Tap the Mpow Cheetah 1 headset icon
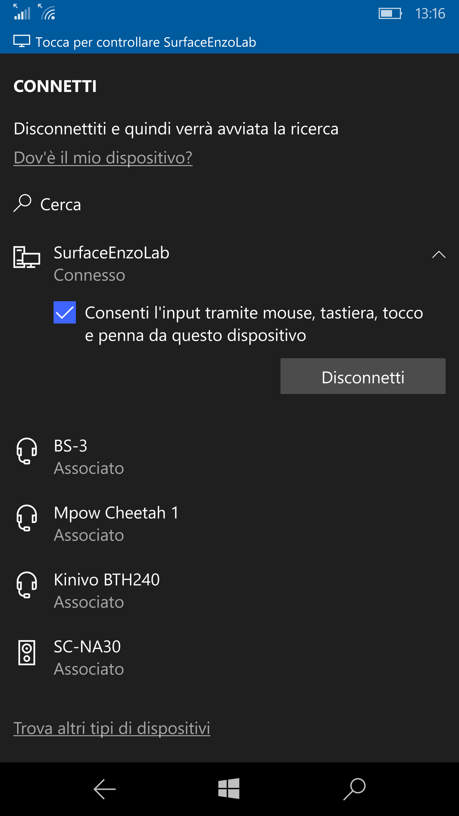 [x=27, y=518]
